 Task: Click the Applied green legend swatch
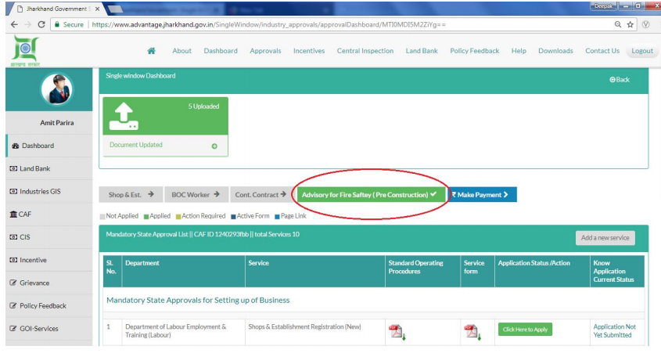coord(145,217)
